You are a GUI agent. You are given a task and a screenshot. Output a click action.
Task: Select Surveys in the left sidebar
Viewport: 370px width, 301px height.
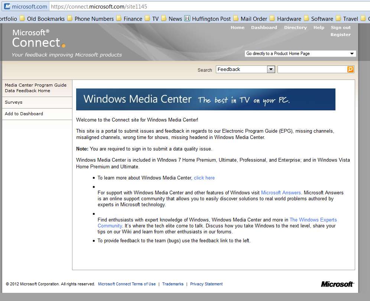[37, 102]
